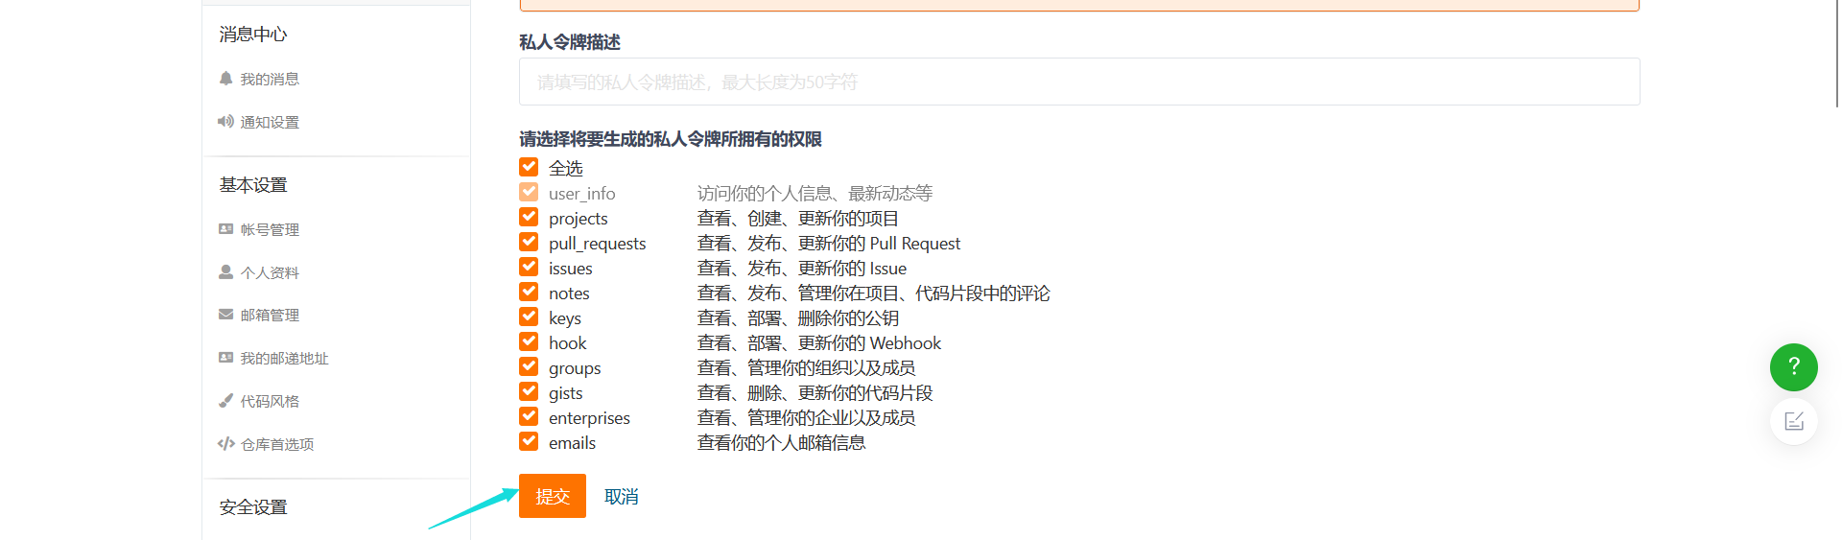
Task: Uncheck the enterprises permission checkbox
Action: [529, 416]
